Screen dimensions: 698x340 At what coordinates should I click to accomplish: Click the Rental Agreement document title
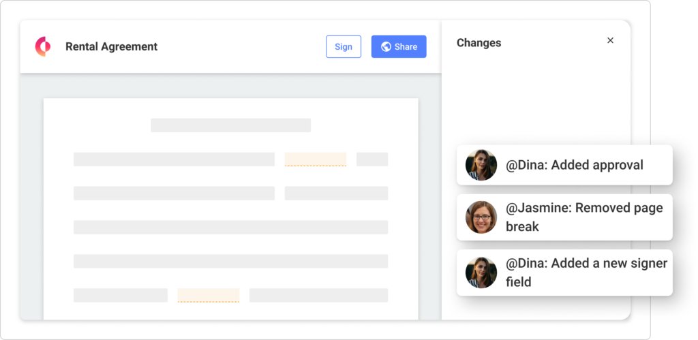point(111,47)
